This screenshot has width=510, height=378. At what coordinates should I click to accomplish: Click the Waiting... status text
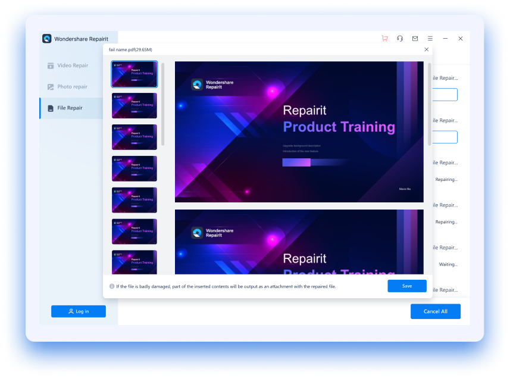448,264
